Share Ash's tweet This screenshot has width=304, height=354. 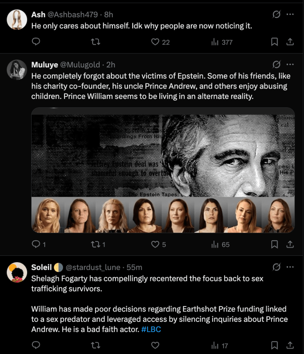tap(290, 42)
